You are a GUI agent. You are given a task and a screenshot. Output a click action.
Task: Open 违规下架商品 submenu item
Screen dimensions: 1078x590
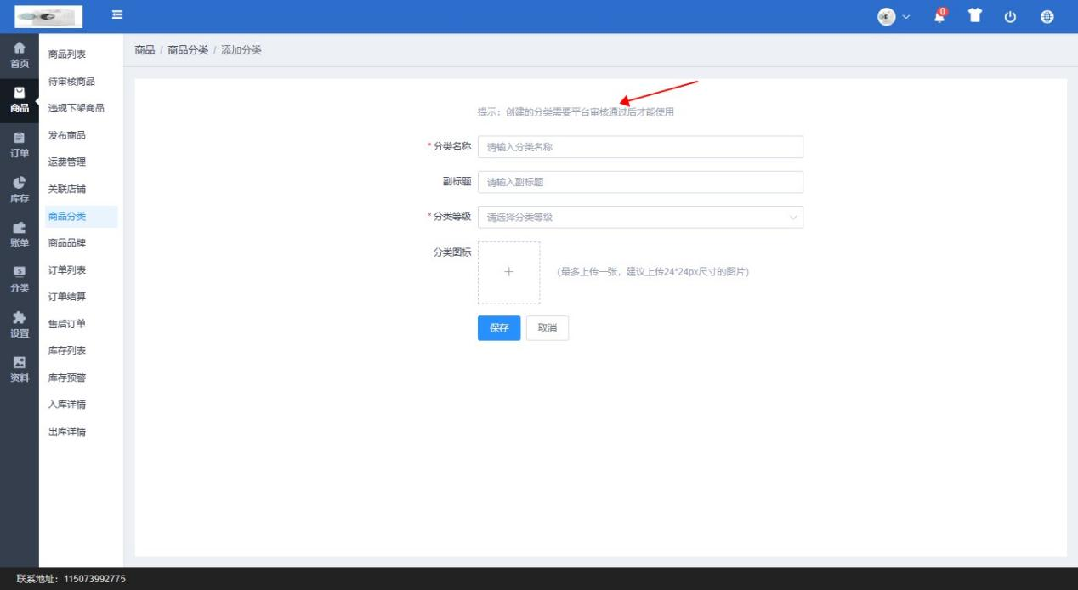pos(77,109)
